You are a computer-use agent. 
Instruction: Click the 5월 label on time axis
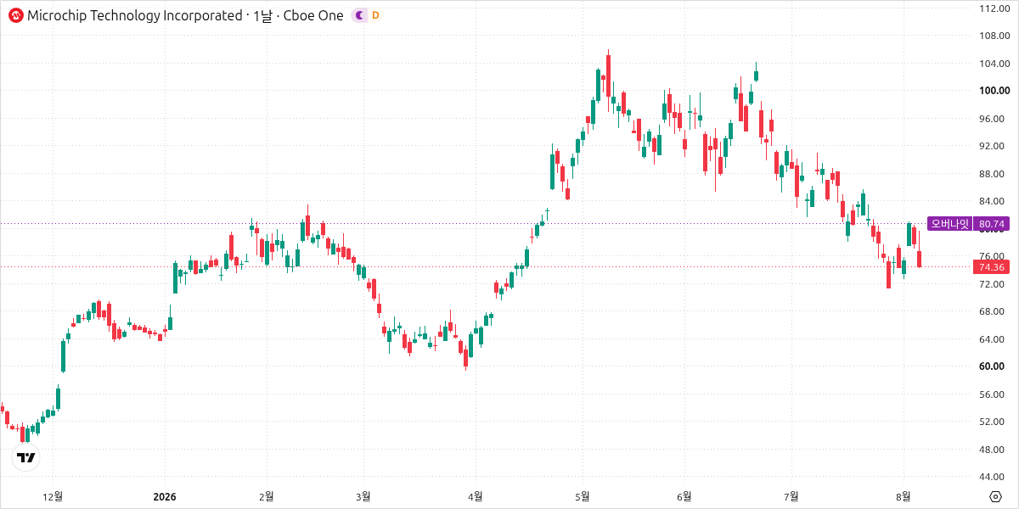coord(583,495)
